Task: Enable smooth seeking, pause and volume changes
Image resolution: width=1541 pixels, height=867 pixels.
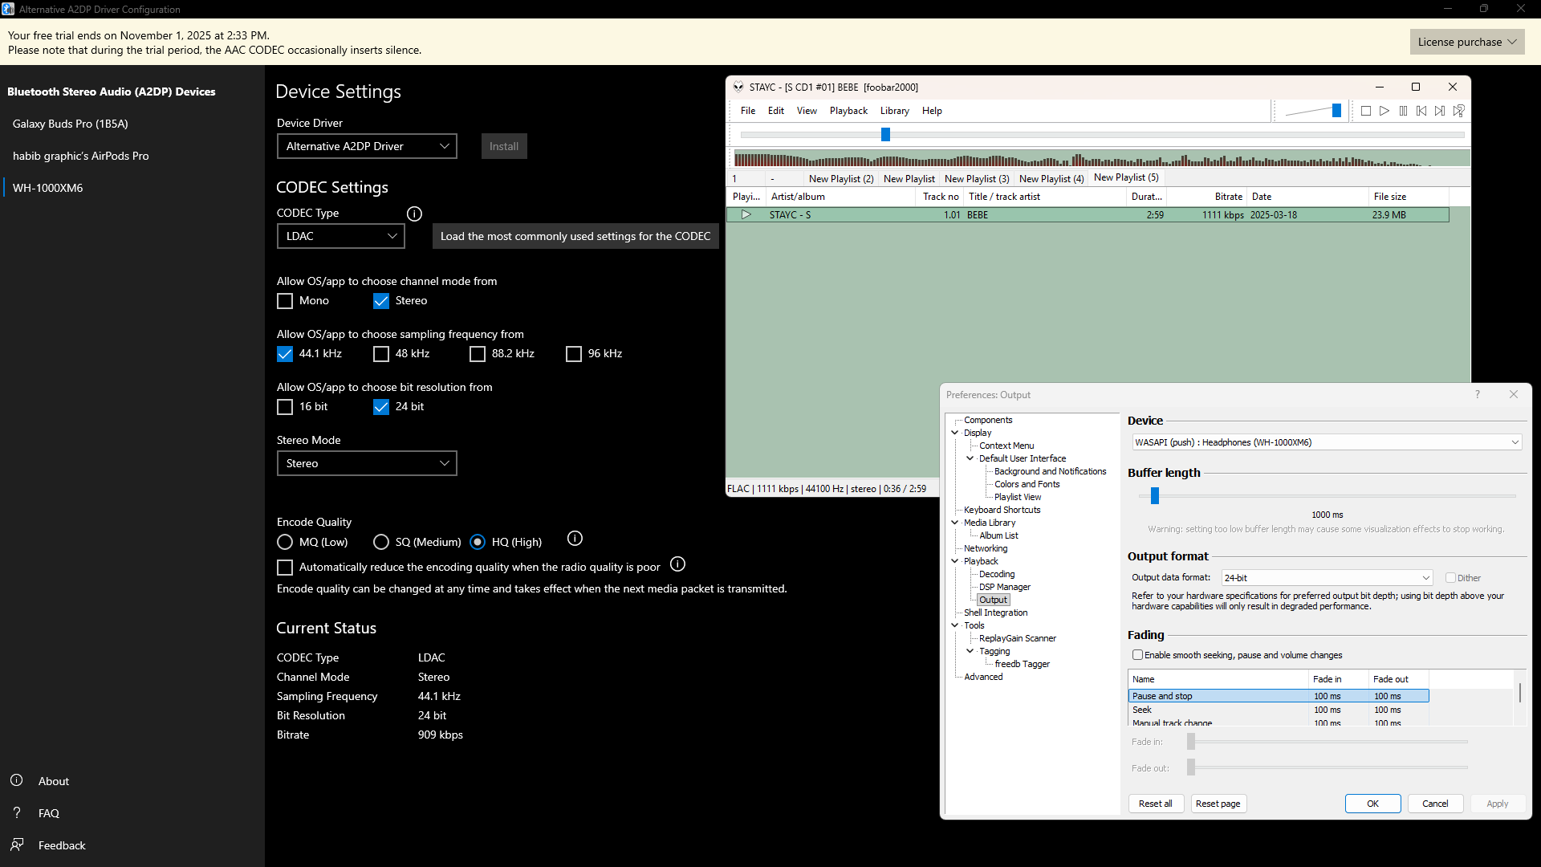Action: click(1137, 655)
